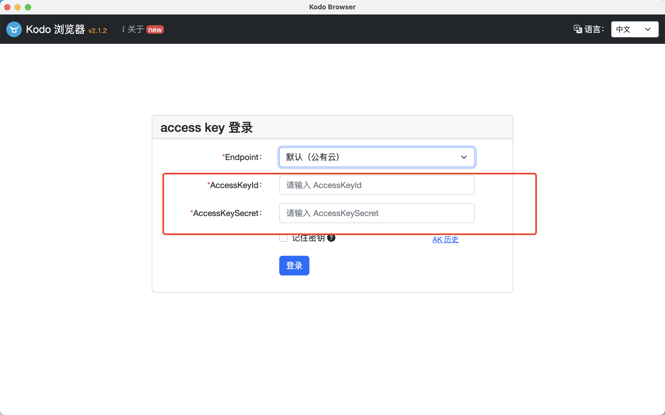Click the blue 登录 button

(294, 265)
